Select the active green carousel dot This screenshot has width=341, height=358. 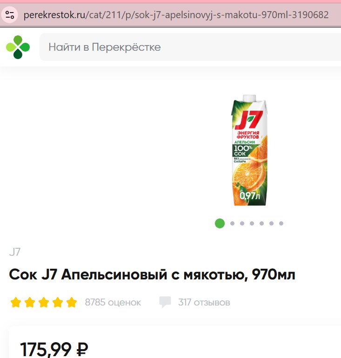pos(220,223)
